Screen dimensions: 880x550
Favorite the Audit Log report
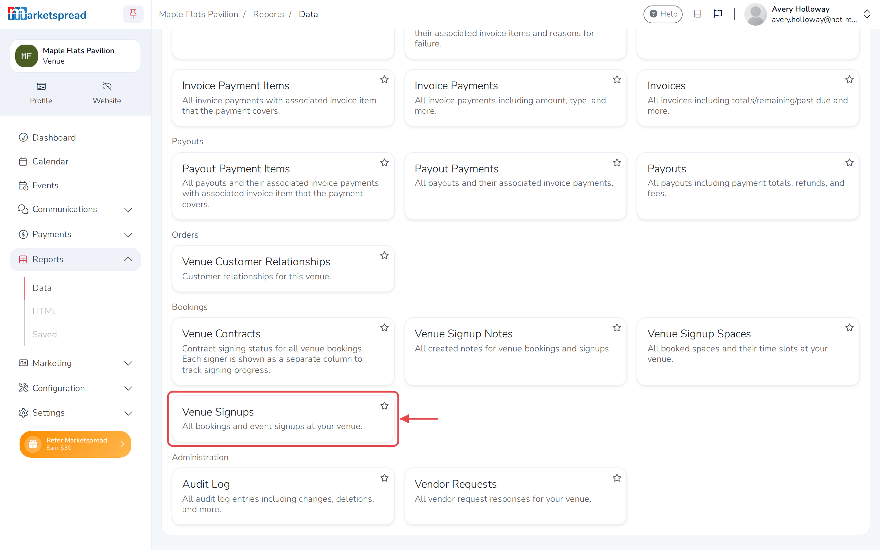pos(384,478)
